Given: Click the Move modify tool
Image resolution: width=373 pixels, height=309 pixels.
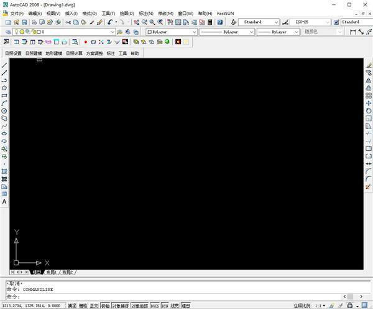Looking at the screenshot, I should pyautogui.click(x=369, y=103).
